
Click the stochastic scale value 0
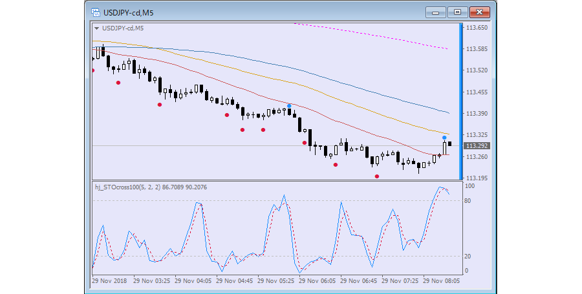[x=466, y=271]
